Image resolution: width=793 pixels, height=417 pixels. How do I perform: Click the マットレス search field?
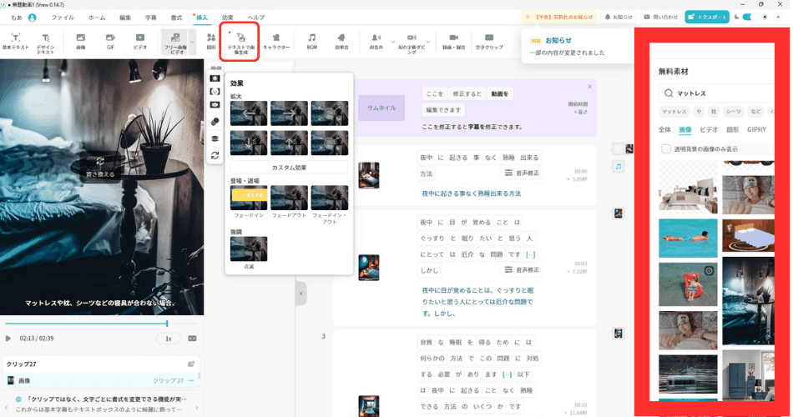(x=717, y=93)
